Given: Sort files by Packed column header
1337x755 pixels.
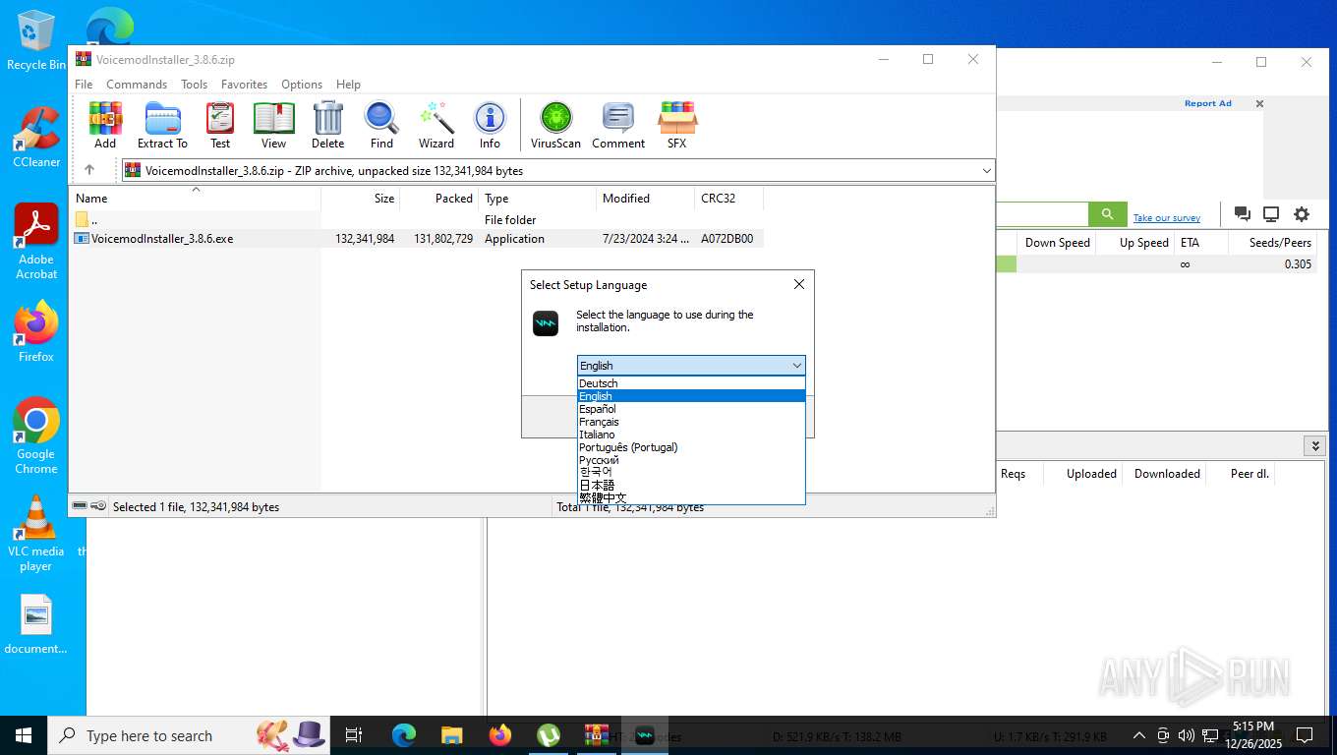Looking at the screenshot, I should (x=439, y=198).
